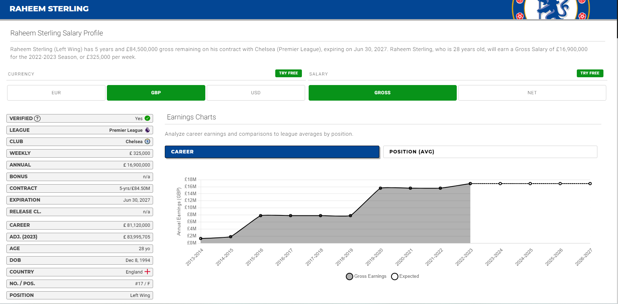This screenshot has height=304, width=618.
Task: Click the CURRENCY section label
Action: click(x=21, y=74)
